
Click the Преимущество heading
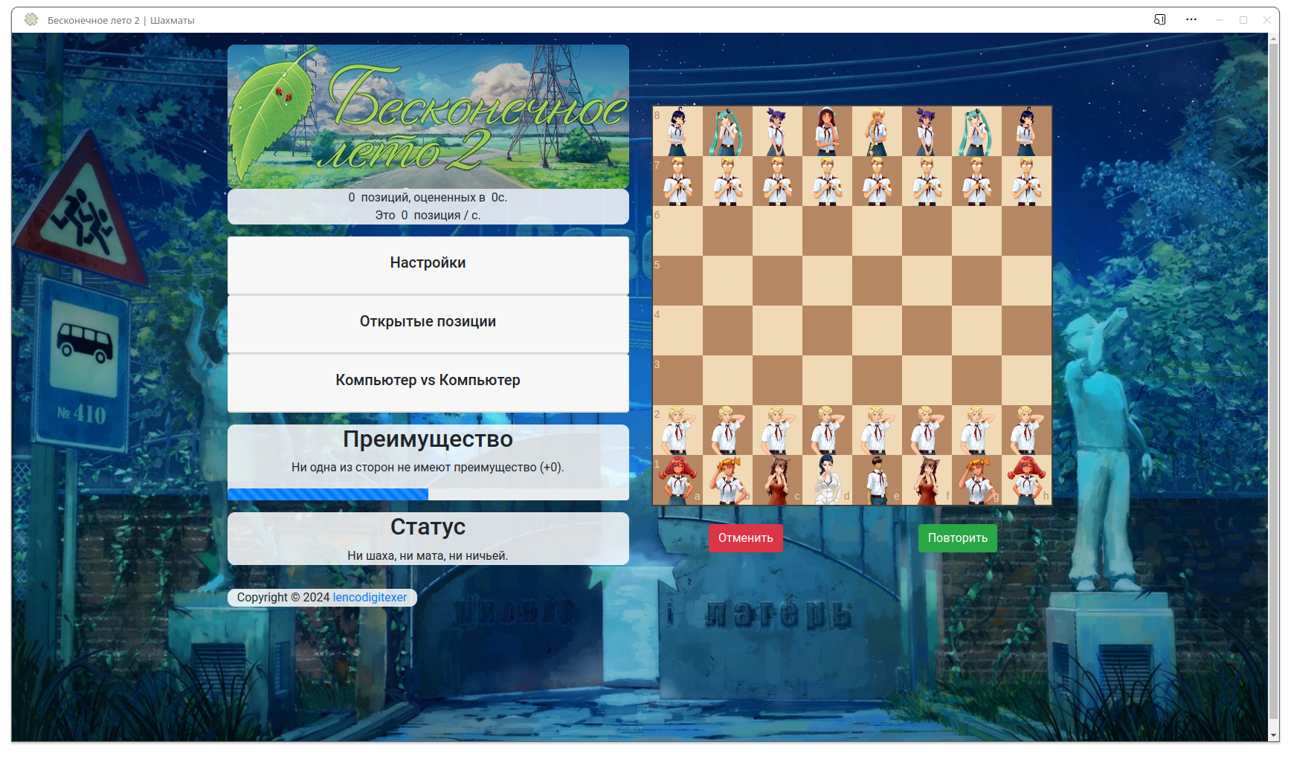pyautogui.click(x=428, y=439)
